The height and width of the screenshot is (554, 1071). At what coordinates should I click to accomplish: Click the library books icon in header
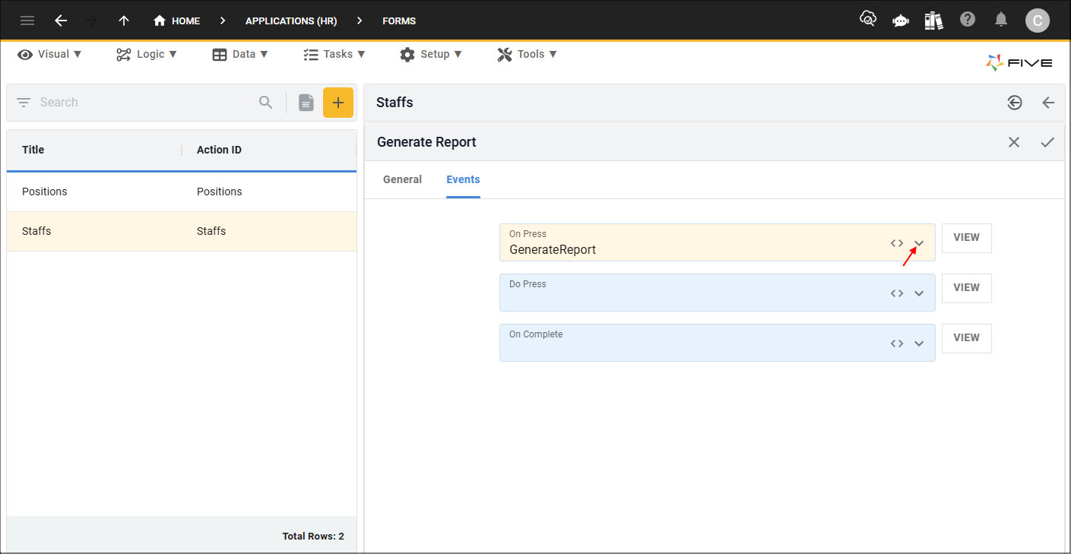coord(934,21)
